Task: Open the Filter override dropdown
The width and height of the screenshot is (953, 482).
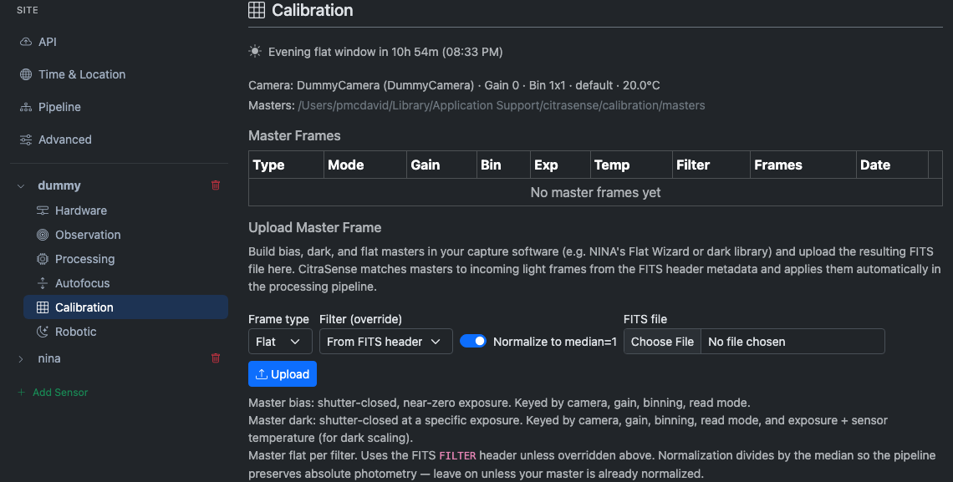Action: click(386, 341)
